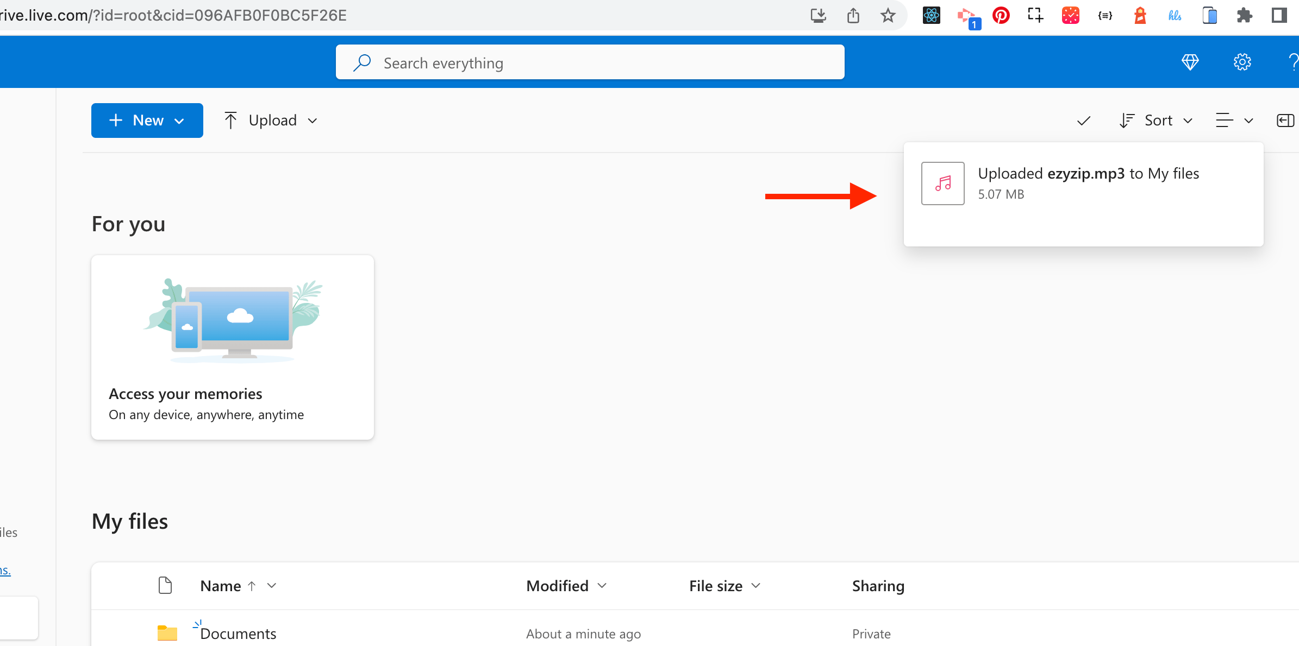Click the music file icon in notification

[x=942, y=183]
